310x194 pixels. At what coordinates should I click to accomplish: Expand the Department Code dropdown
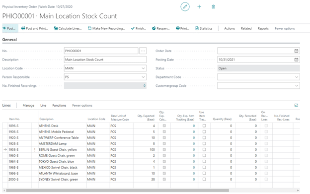click(x=297, y=77)
